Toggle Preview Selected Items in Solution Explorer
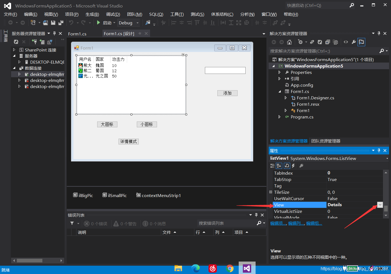391x274 pixels. (361, 42)
